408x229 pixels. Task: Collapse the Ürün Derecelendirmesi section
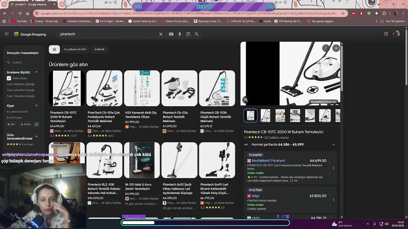coord(36,136)
